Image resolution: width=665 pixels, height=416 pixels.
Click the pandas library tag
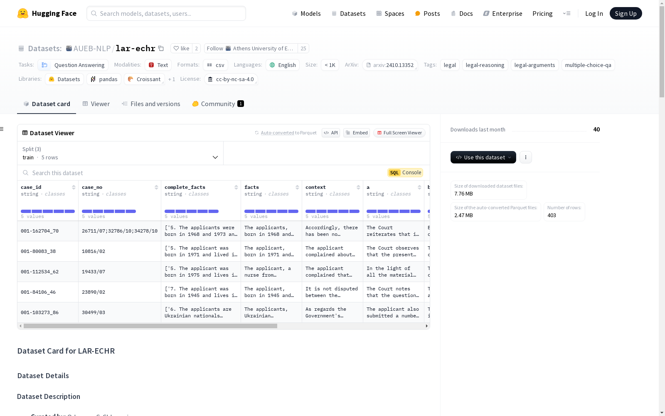click(x=104, y=79)
